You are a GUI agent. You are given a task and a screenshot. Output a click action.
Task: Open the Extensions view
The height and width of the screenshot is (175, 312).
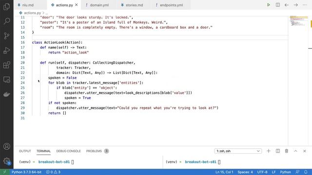point(6,65)
